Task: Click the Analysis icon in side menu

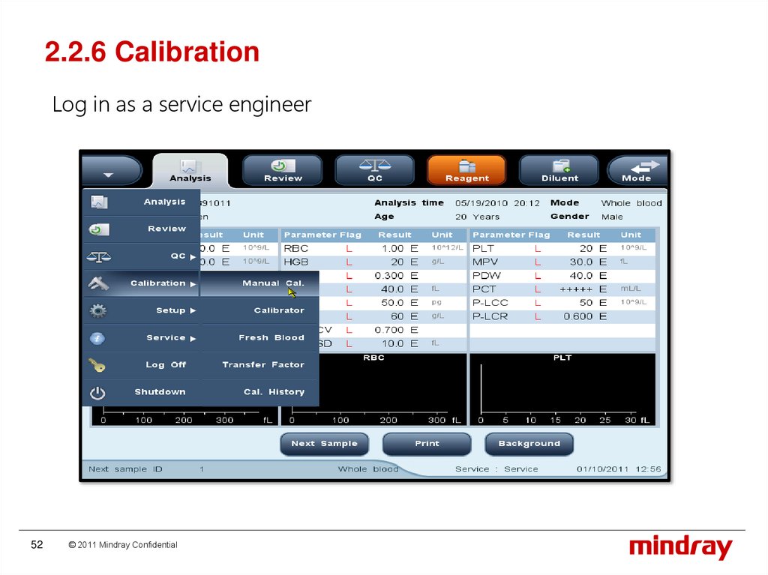Action: click(x=99, y=202)
